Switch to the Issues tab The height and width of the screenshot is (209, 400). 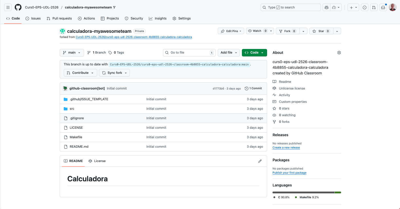click(33, 18)
